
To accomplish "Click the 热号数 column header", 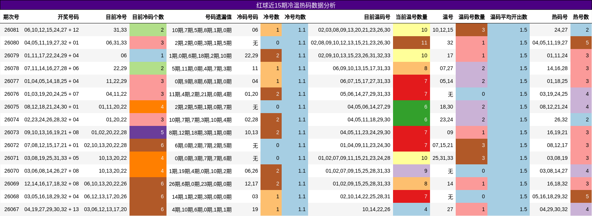I will pos(581,17).
